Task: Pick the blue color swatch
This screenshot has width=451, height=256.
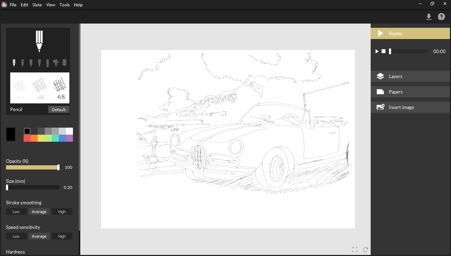Action: pyautogui.click(x=62, y=138)
